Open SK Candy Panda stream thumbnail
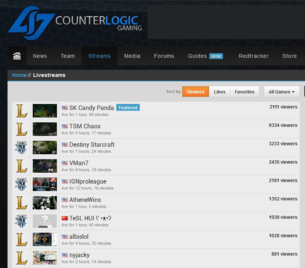 (x=45, y=111)
